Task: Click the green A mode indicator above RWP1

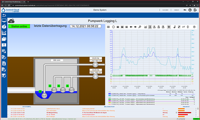Action: click(x=50, y=86)
